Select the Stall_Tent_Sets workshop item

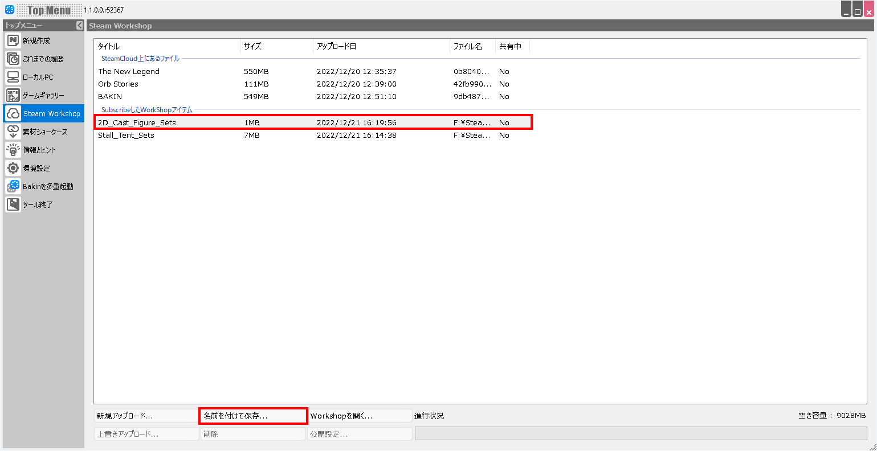127,136
